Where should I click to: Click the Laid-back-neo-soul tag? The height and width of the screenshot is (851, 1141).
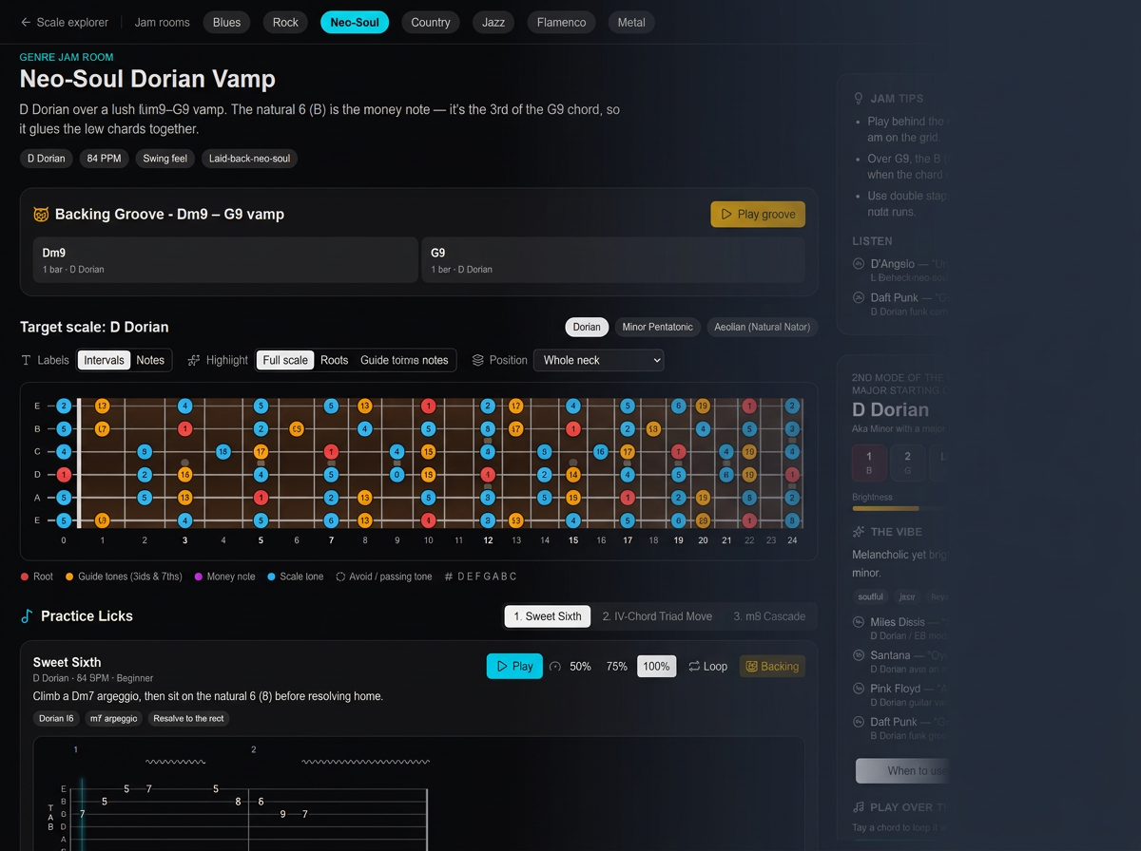point(249,159)
